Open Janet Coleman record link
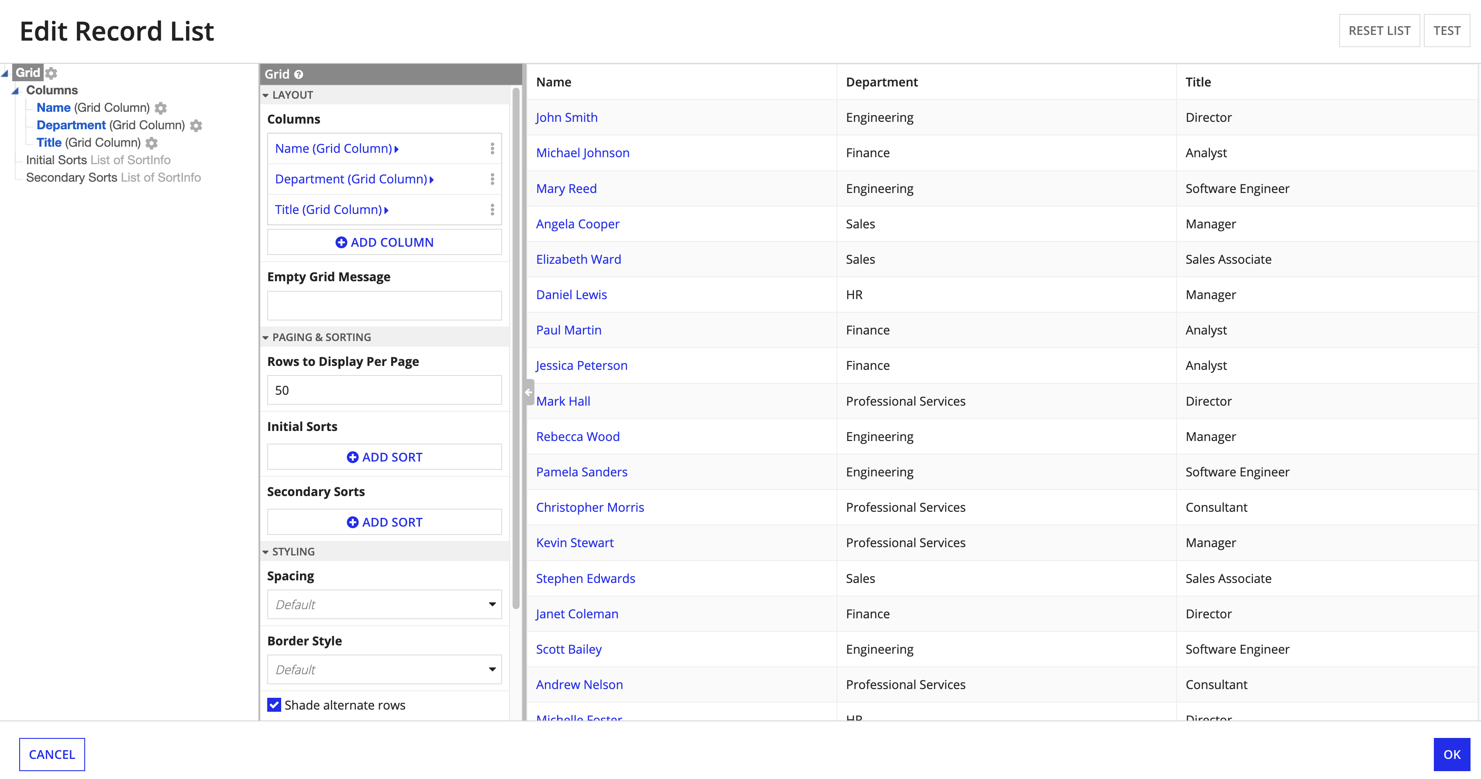 tap(577, 614)
